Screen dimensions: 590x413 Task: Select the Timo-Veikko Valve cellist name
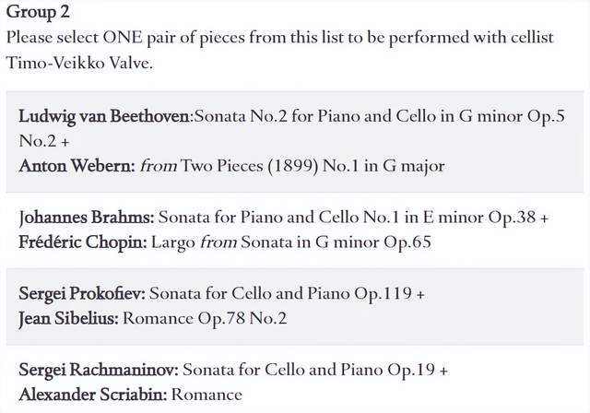[79, 63]
